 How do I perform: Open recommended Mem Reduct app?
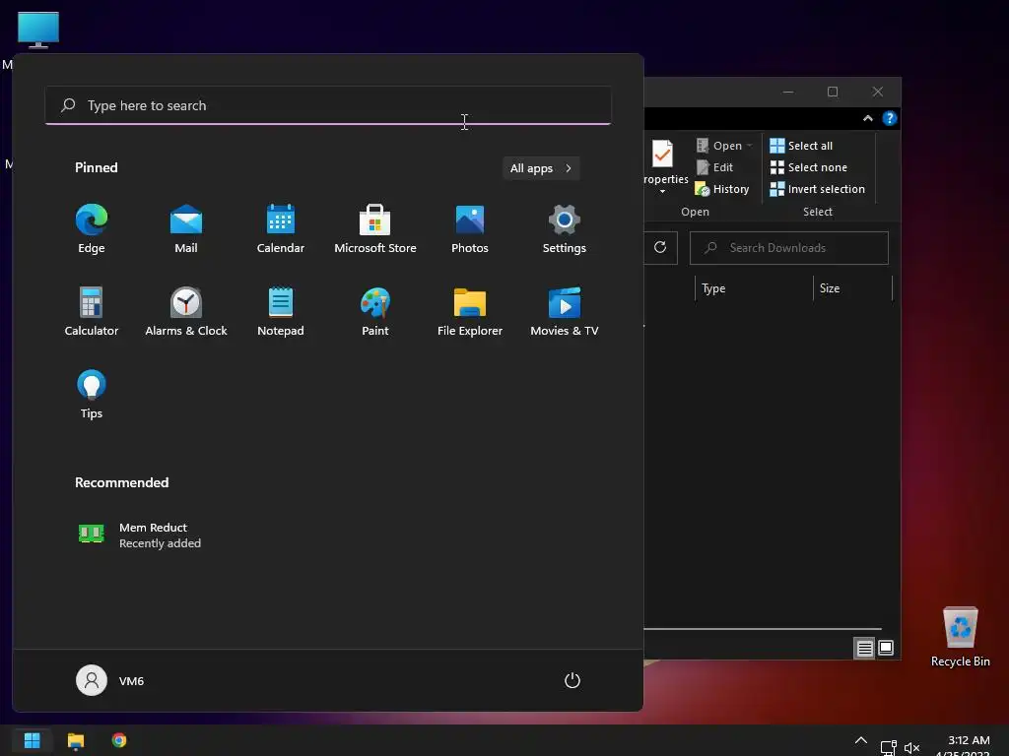pos(139,535)
